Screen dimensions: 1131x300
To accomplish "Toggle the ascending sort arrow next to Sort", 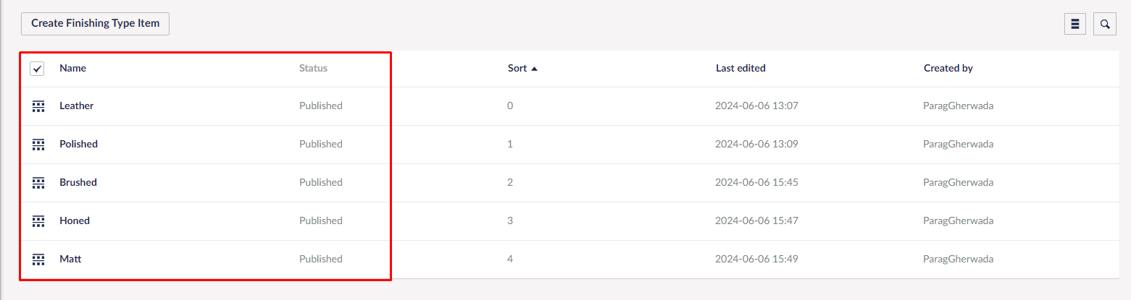I will coord(534,69).
